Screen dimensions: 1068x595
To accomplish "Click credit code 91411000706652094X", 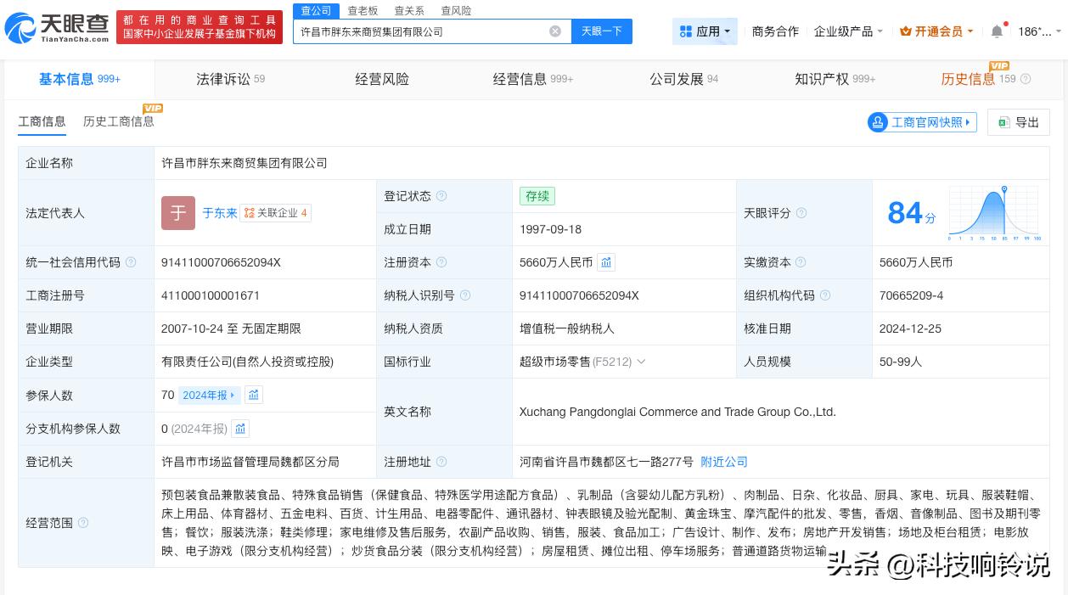I will click(221, 262).
